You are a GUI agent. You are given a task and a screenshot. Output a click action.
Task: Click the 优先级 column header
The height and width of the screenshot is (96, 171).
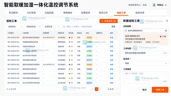coord(71,33)
